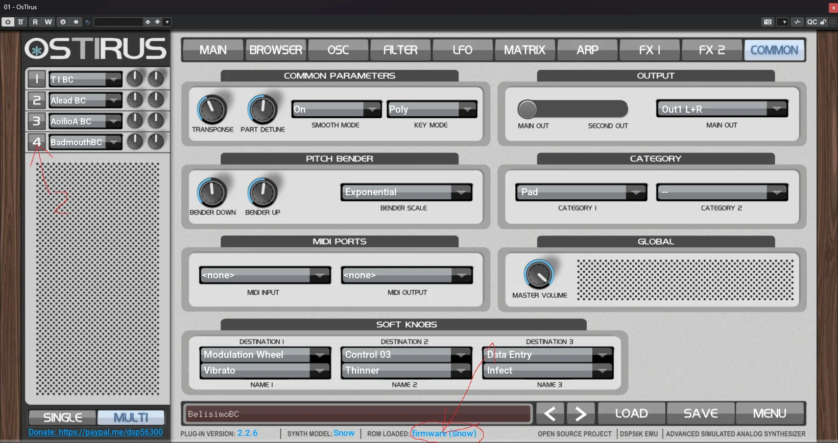Open the preset browser dropdown triangle
The width and height of the screenshot is (838, 443).
[x=167, y=22]
